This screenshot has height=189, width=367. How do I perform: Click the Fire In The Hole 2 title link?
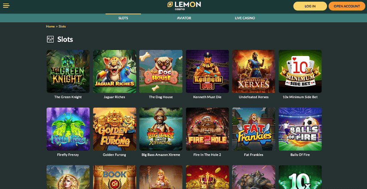click(208, 155)
